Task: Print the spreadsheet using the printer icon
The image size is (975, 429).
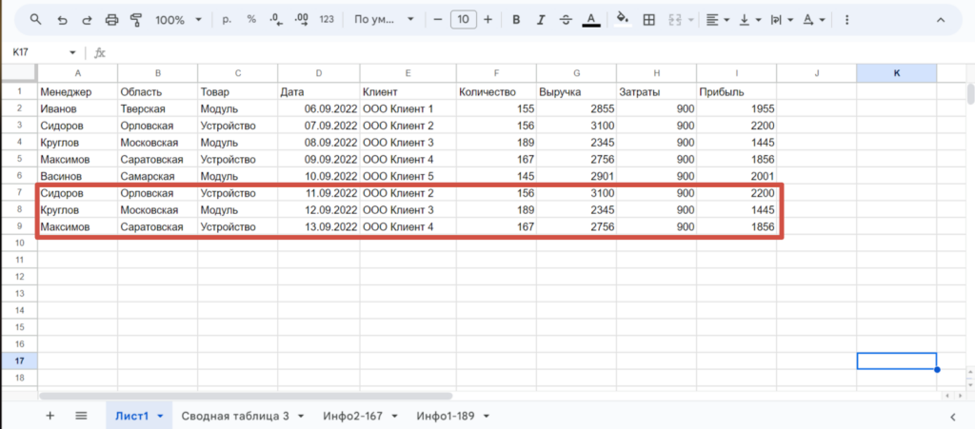Action: tap(111, 19)
